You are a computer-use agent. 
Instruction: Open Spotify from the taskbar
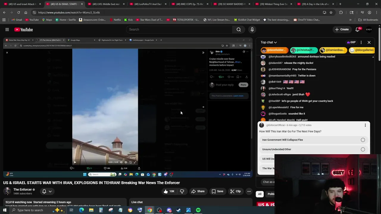point(198,210)
